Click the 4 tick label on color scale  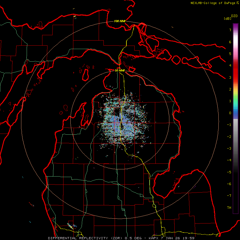pos(230,66)
